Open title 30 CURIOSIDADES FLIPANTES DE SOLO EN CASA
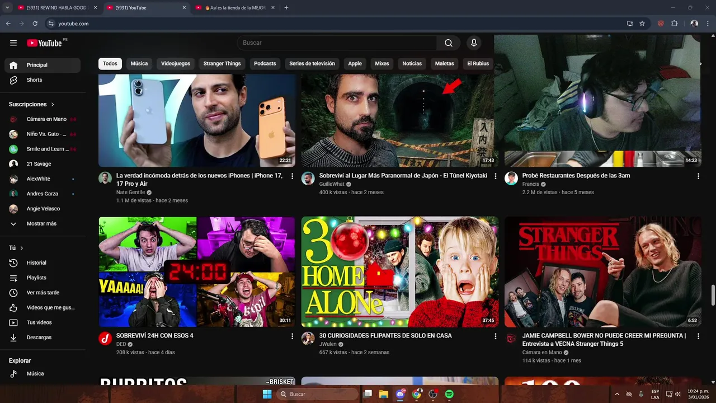The image size is (716, 403). [385, 336]
